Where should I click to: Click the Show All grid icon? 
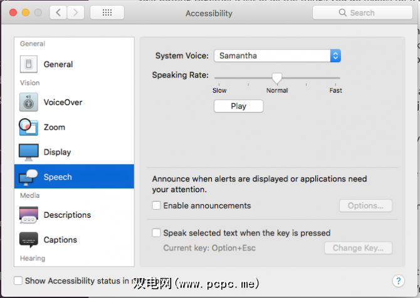coord(107,13)
